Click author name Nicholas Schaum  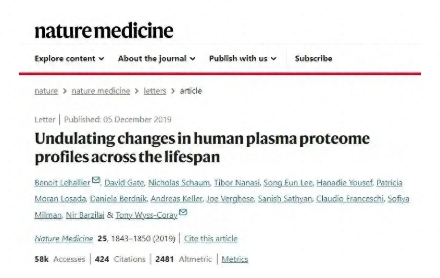point(179,183)
